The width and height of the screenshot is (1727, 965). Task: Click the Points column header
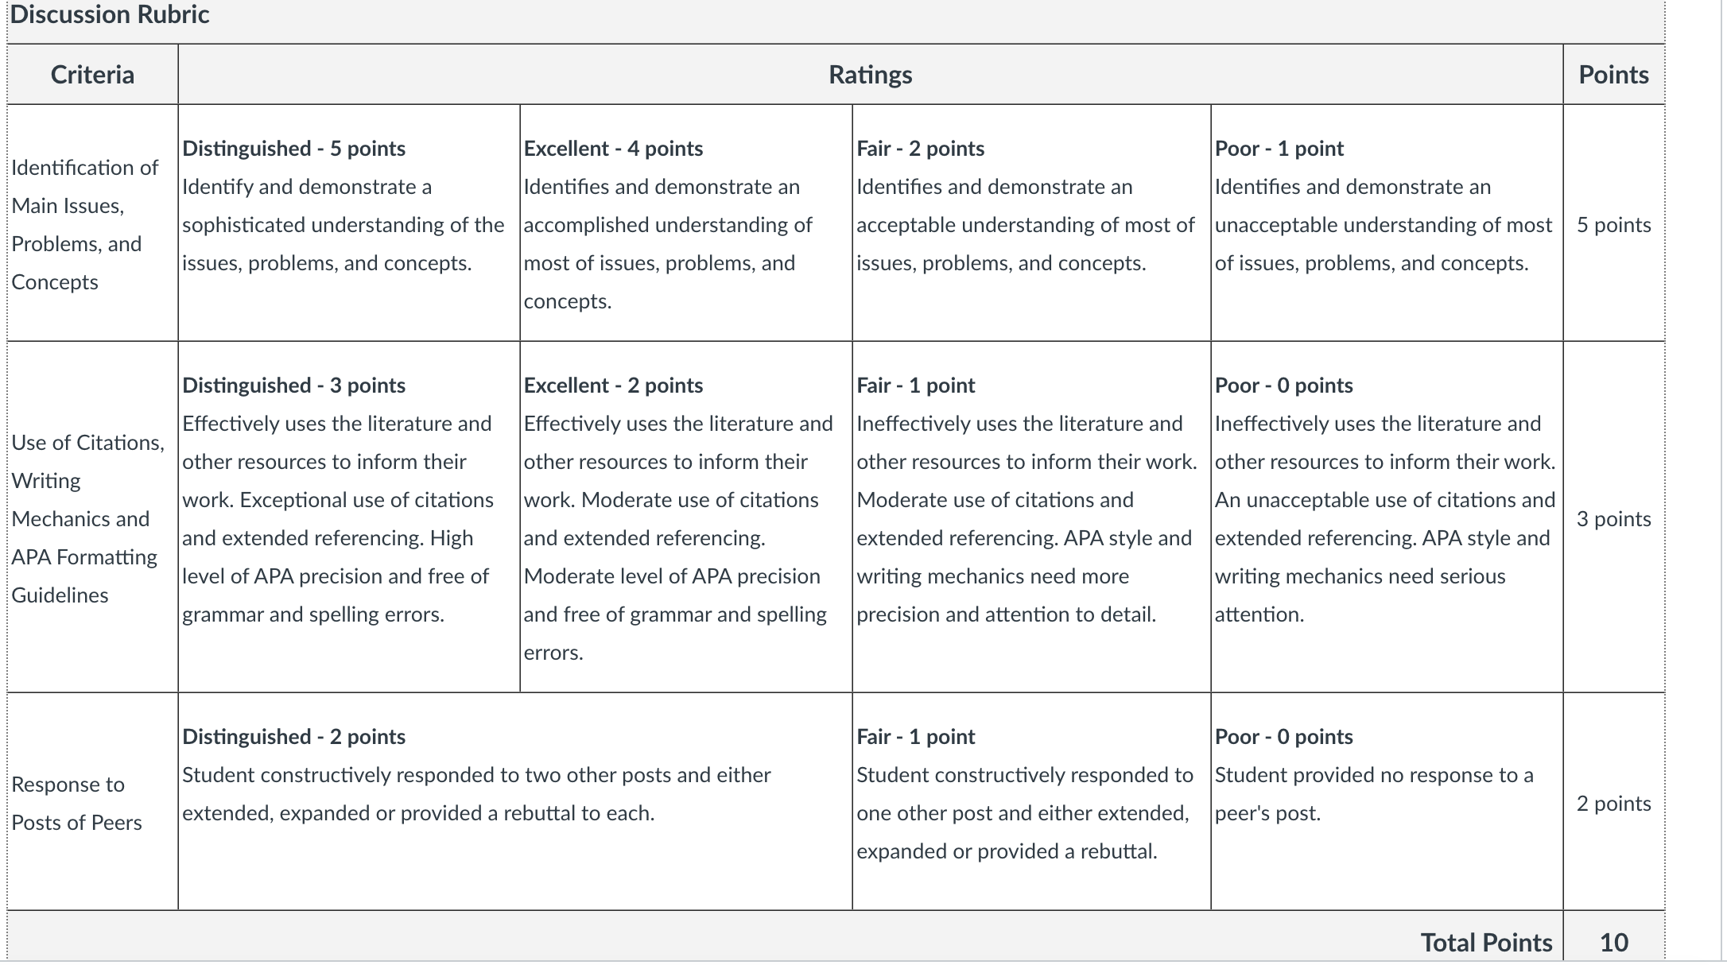tap(1613, 74)
